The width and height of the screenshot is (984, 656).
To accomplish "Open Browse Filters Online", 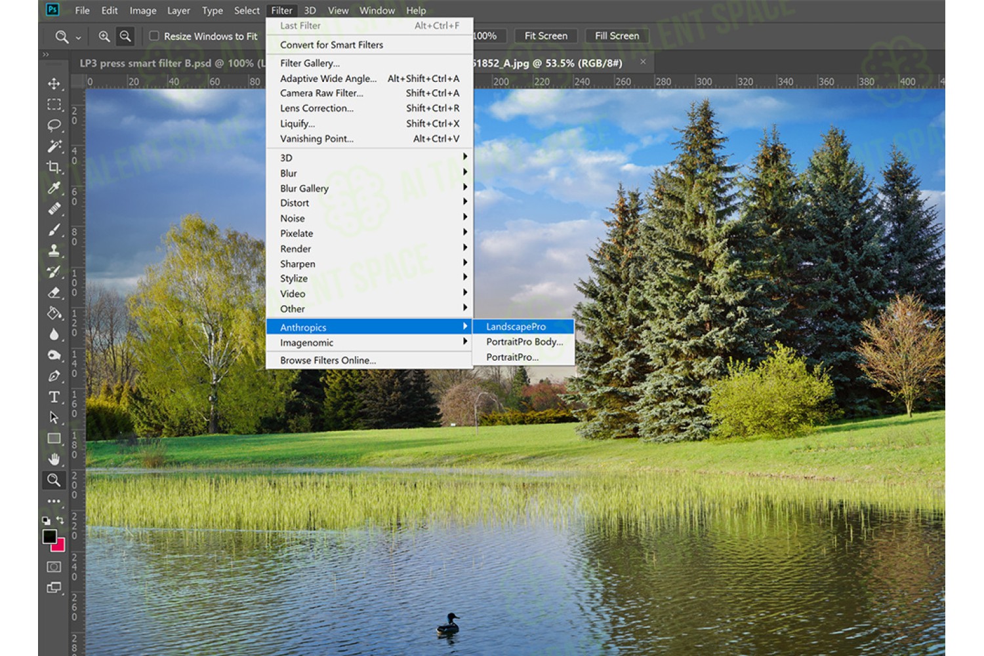I will [x=370, y=360].
